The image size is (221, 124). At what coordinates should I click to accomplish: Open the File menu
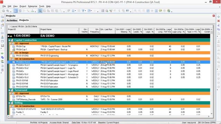point(4,6)
